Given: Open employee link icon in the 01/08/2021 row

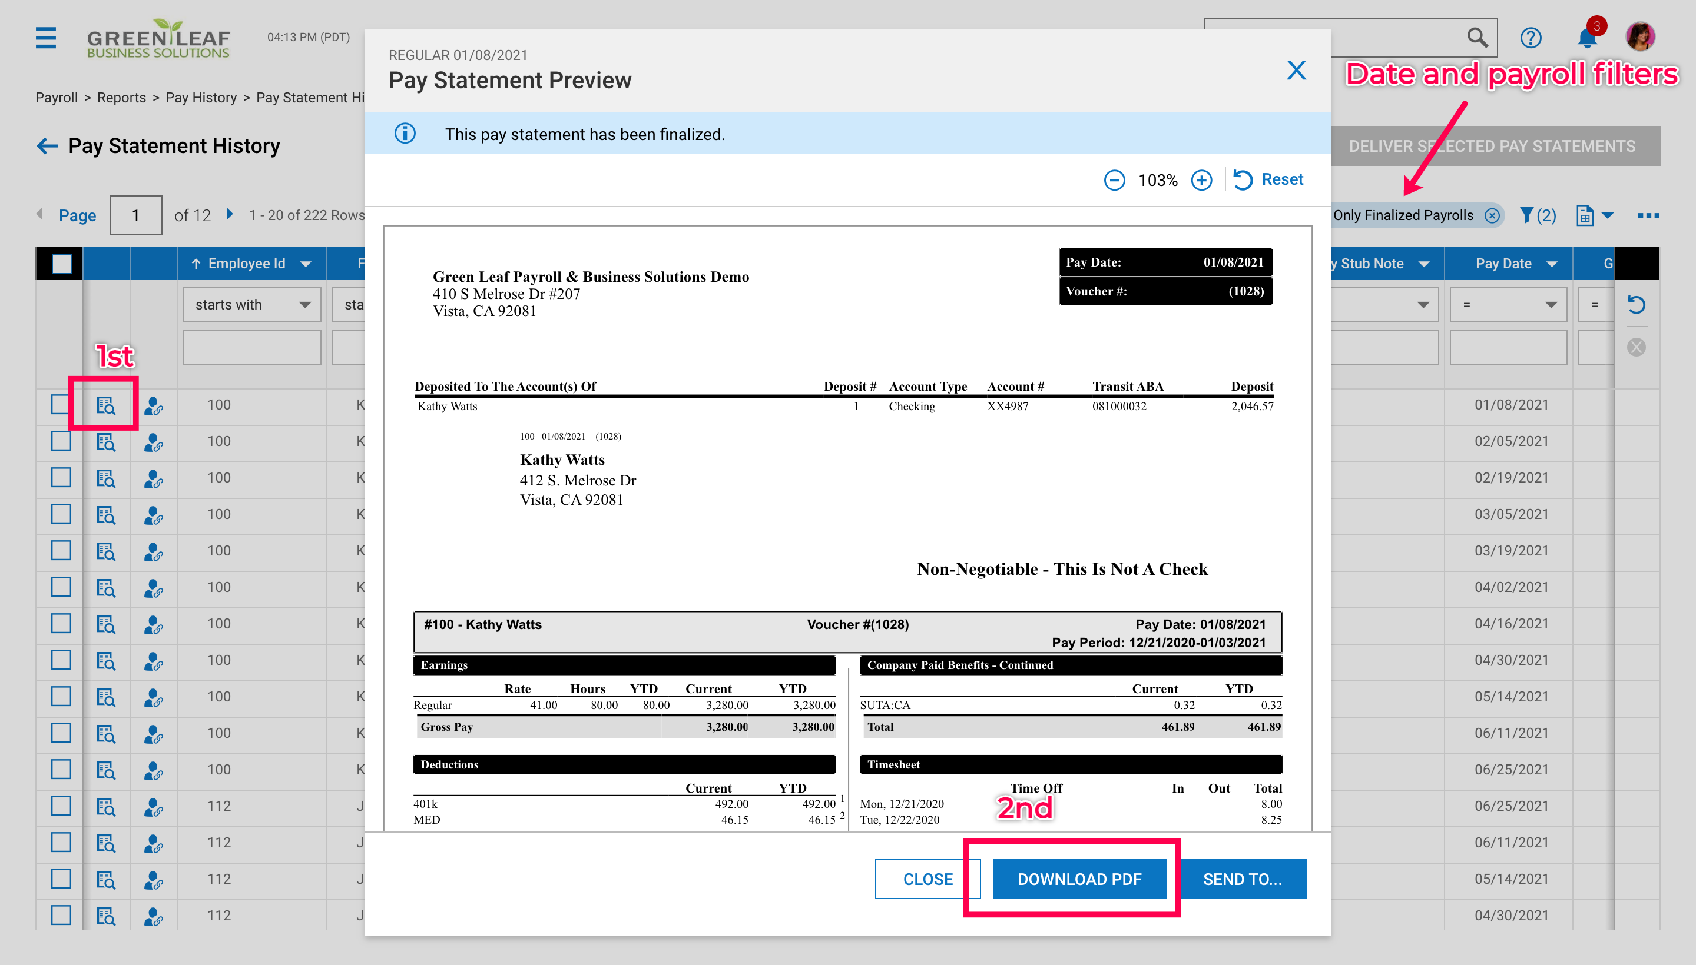Looking at the screenshot, I should pos(153,405).
